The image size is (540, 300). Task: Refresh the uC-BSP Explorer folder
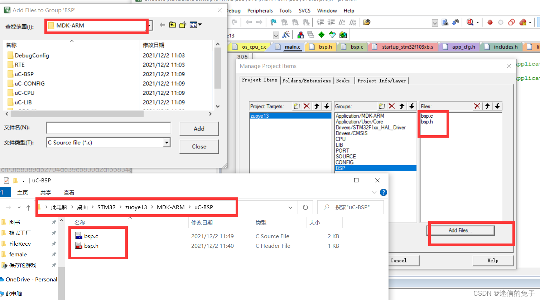click(305, 207)
